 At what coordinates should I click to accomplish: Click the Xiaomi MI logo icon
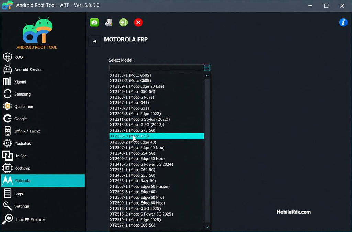pos(7,81)
